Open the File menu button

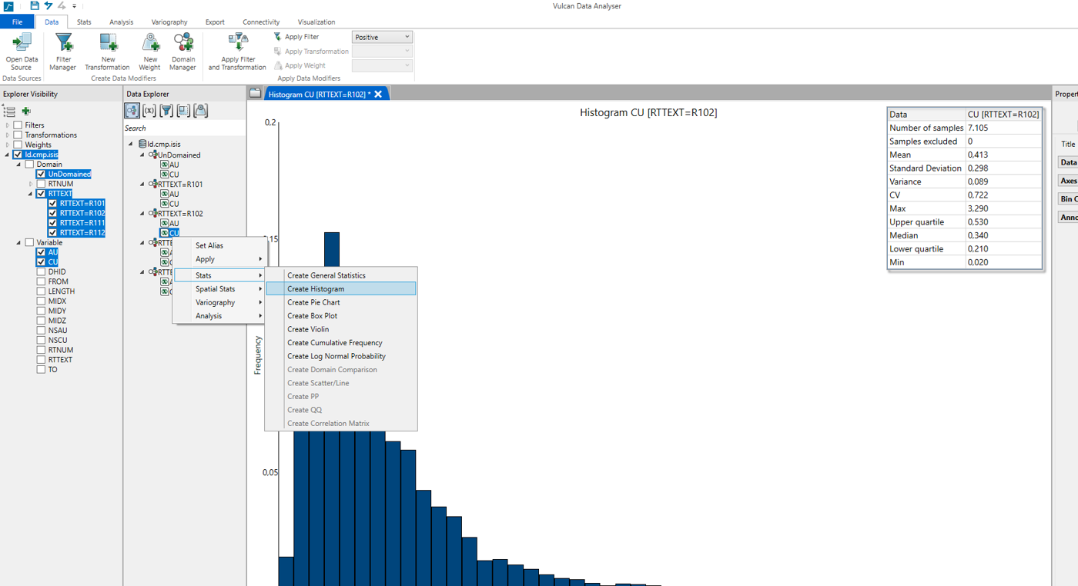(x=17, y=22)
